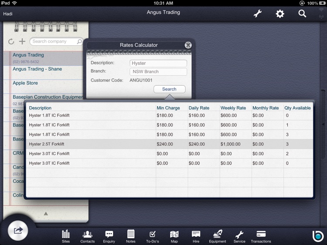
Task: Tap the 10:31 AM clock
Action: click(x=163, y=3)
